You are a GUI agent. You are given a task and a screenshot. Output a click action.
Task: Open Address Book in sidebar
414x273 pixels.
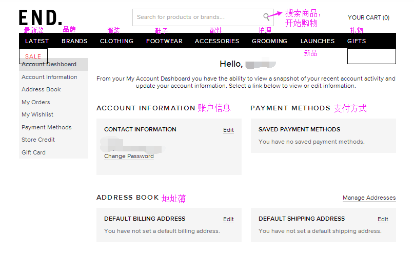pos(41,89)
